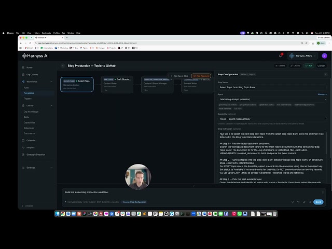The height and width of the screenshot is (249, 332).
Task: Collapse the Workflows sidebar section
Action: 51,81
